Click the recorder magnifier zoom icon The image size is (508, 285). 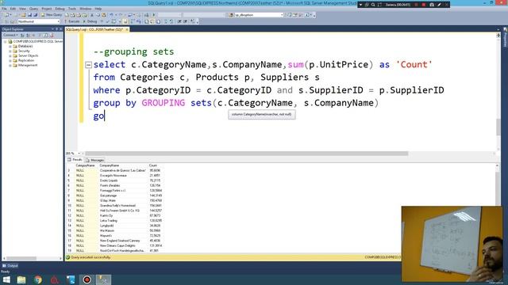373,5
